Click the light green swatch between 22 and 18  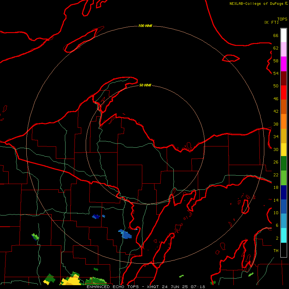284,178
